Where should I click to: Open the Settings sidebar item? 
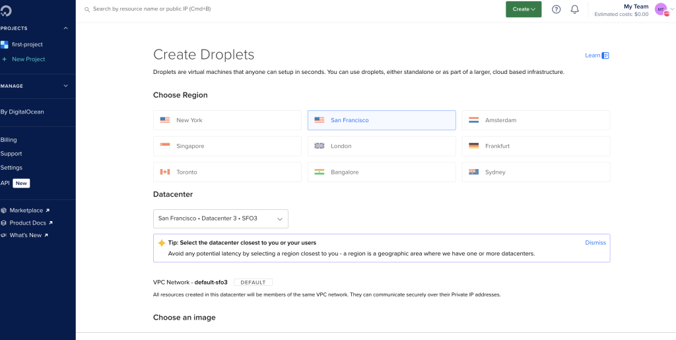11,168
